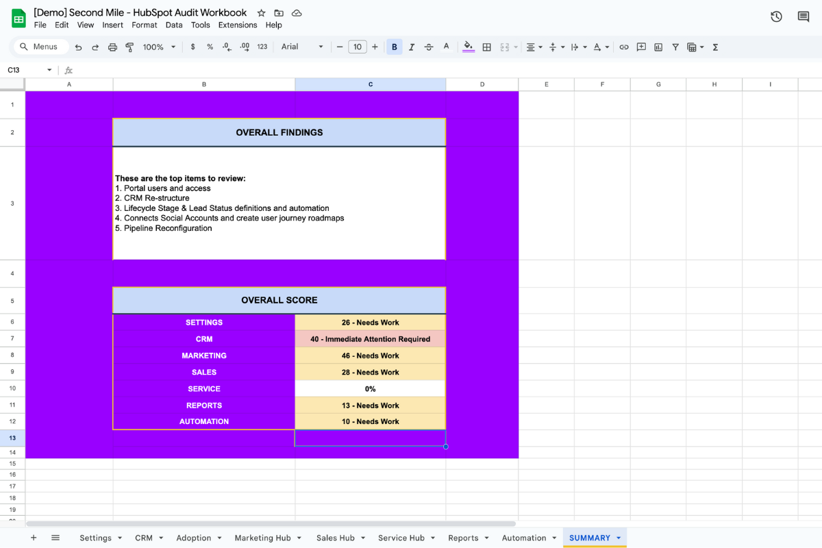
Task: Show all sheets list
Action: coord(55,538)
